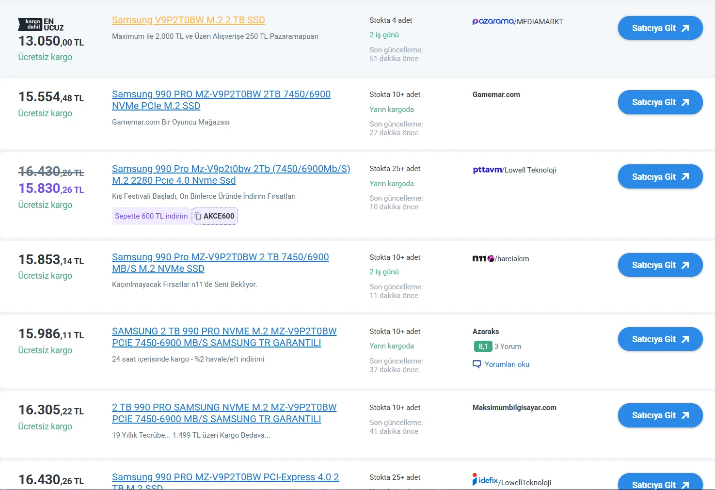Click the 'harcialem' seller text
This screenshot has width=715, height=490.
[x=513, y=259]
